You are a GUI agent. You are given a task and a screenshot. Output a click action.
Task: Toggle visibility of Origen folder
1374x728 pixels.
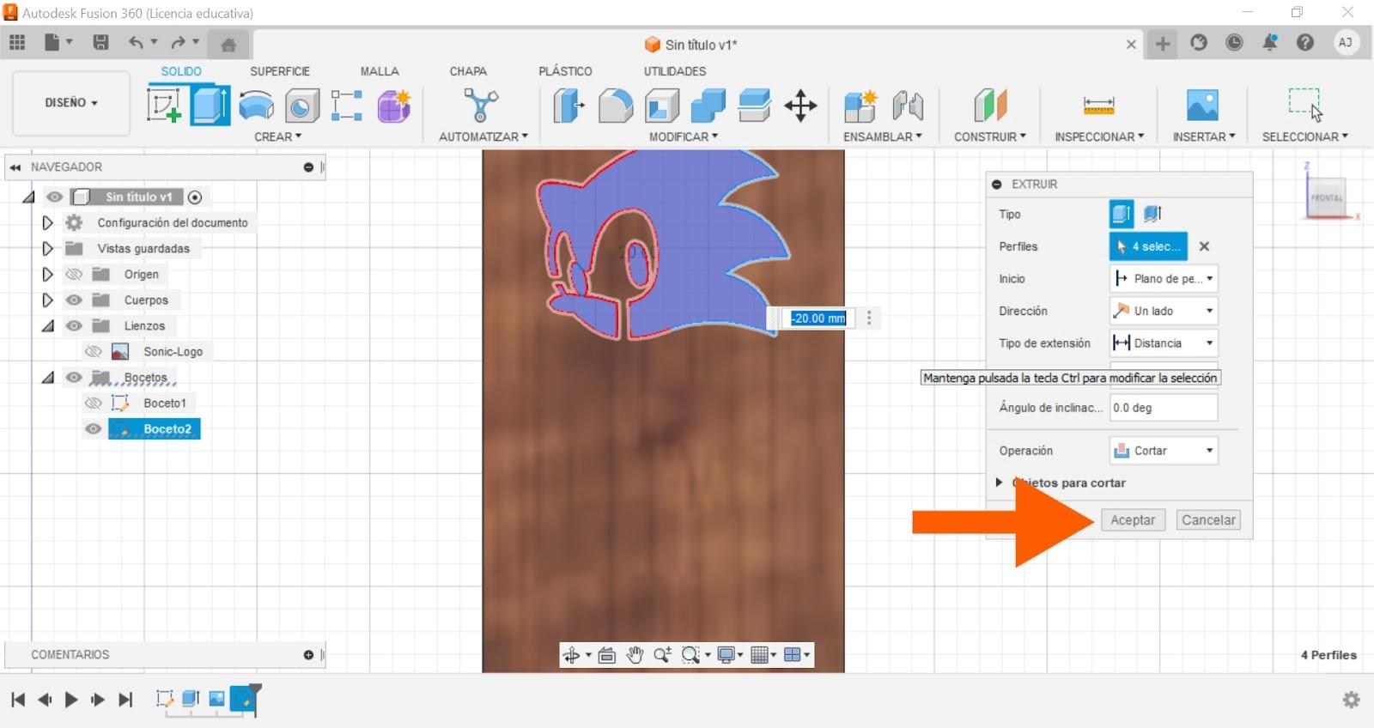(x=75, y=275)
